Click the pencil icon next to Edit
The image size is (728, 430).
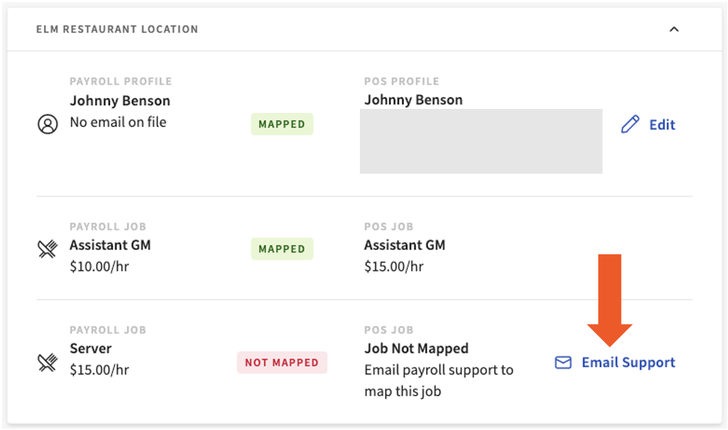coord(629,124)
